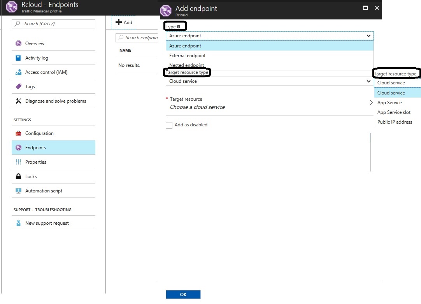Select External endpoint from type list
Screen dimensions: 421x304
pos(188,56)
